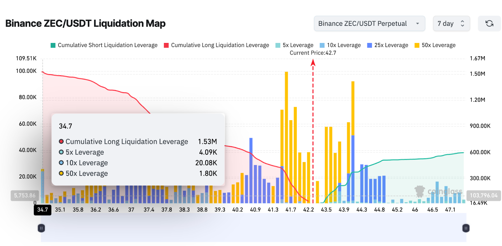
Task: Click the zoom range bar below chart
Action: pyautogui.click(x=254, y=228)
